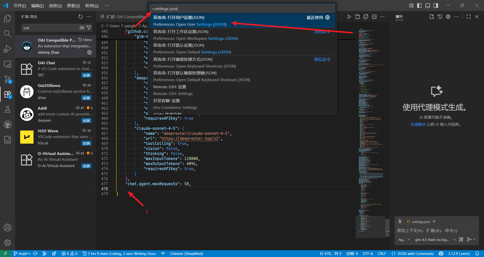Click the main*+ branch in the status bar
Screen dimensions: 484x257
(x=22, y=253)
